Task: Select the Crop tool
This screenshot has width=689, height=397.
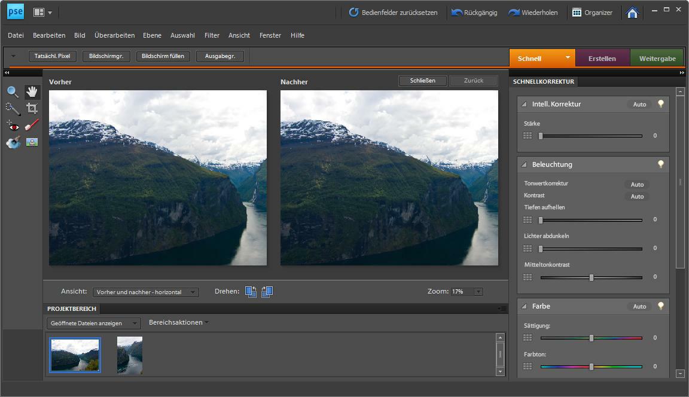Action: pos(32,108)
